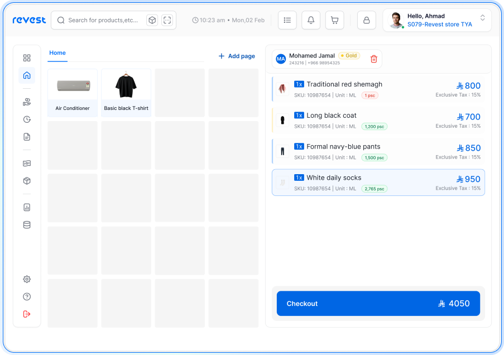Remove customer Mohamed Jamal with trash icon
Screen dimensions: 504x355
coord(374,59)
